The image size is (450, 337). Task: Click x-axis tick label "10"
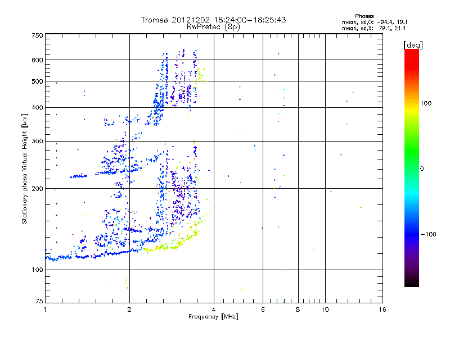coord(325,309)
